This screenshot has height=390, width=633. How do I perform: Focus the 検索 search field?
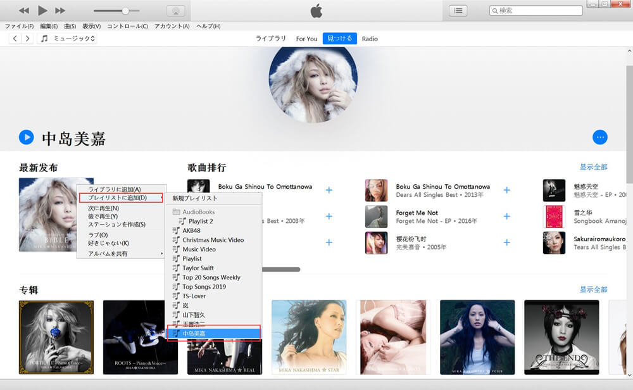coord(536,11)
